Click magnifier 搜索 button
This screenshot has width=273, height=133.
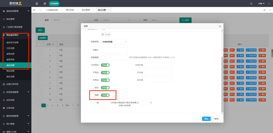pos(186,20)
